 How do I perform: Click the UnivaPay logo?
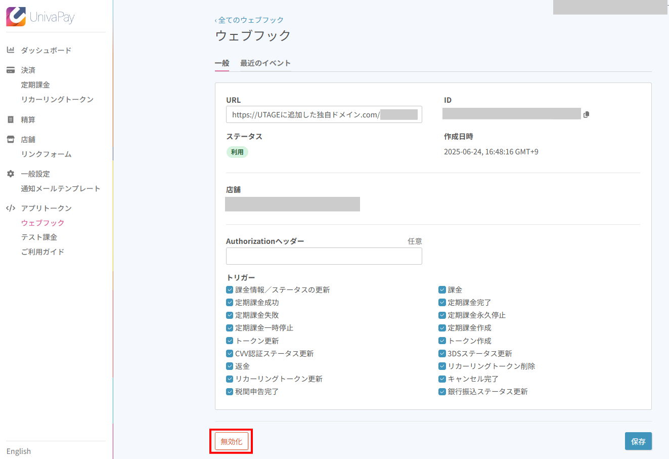[x=40, y=17]
